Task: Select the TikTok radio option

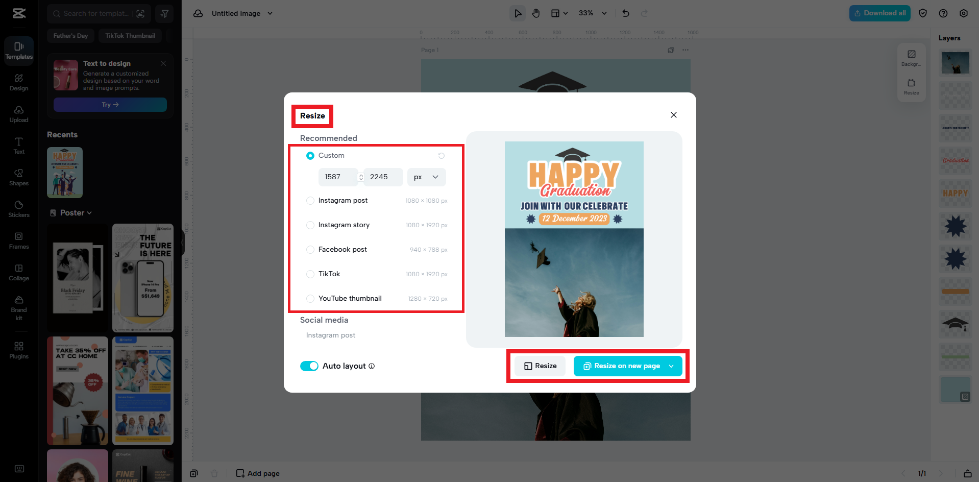Action: point(310,274)
